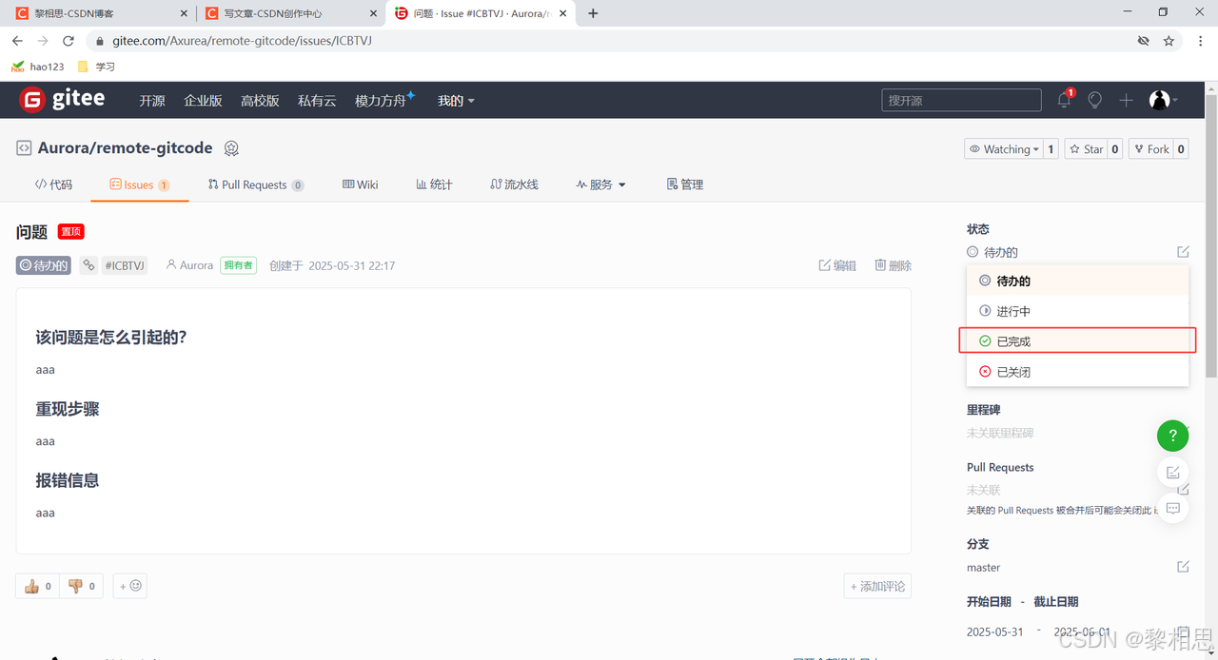Screen dimensions: 1218x660
Task: Select the 已完成 status option
Action: (1012, 341)
